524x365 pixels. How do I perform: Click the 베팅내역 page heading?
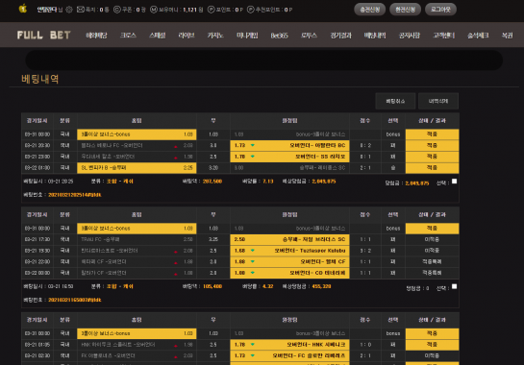click(x=40, y=79)
